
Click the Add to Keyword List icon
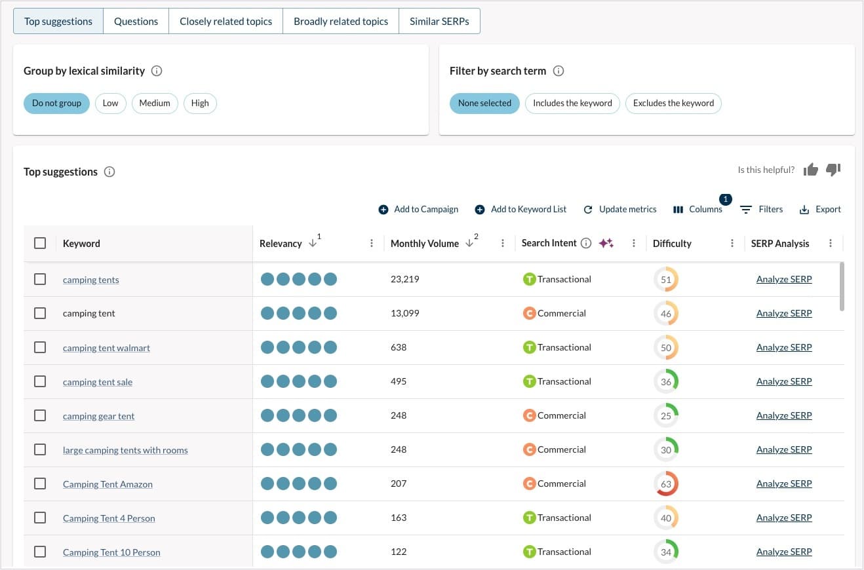tap(481, 209)
